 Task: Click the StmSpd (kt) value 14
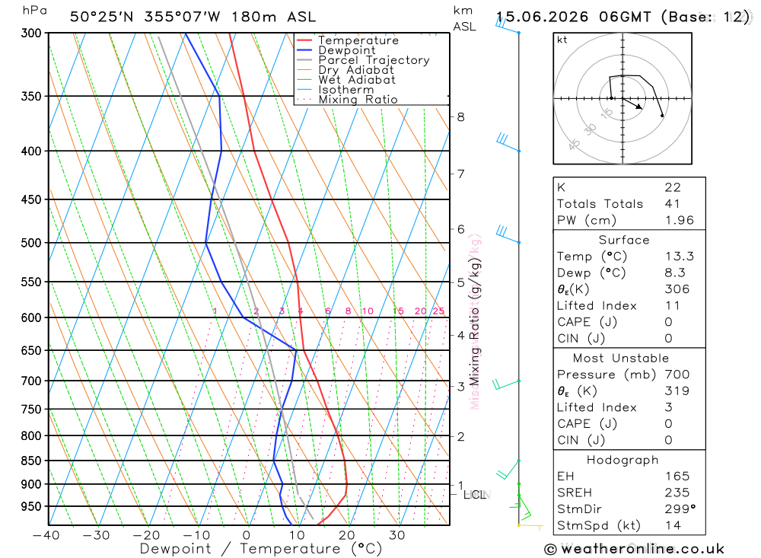(673, 525)
